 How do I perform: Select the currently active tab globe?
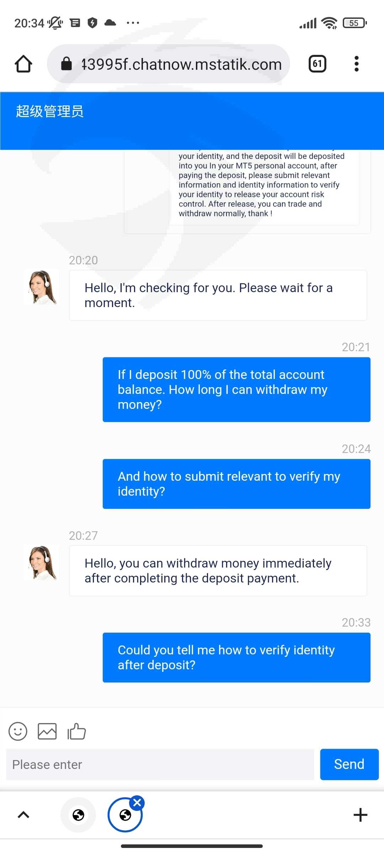coord(124,816)
